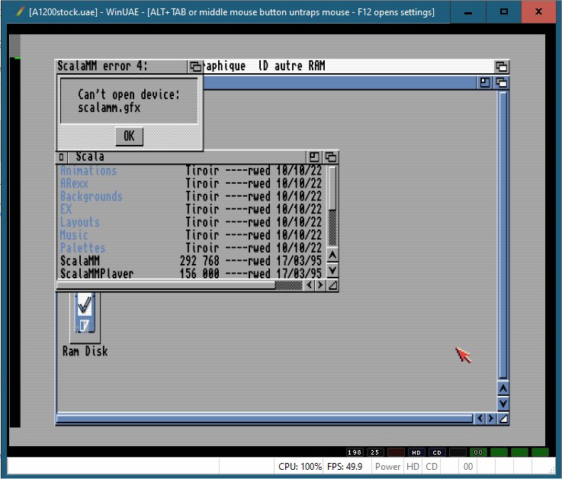Click the 25 counter in the emulator LED bar
The width and height of the screenshot is (562, 479).
(x=375, y=452)
